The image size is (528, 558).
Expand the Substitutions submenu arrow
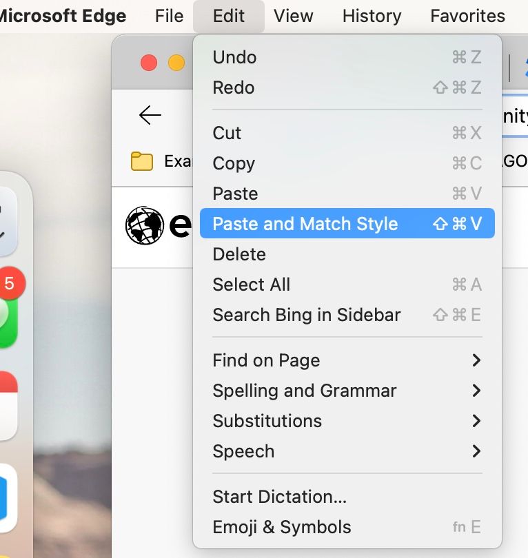click(x=476, y=421)
